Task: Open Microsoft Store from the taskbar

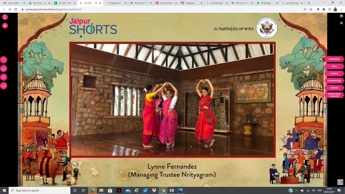Action: [x=110, y=190]
